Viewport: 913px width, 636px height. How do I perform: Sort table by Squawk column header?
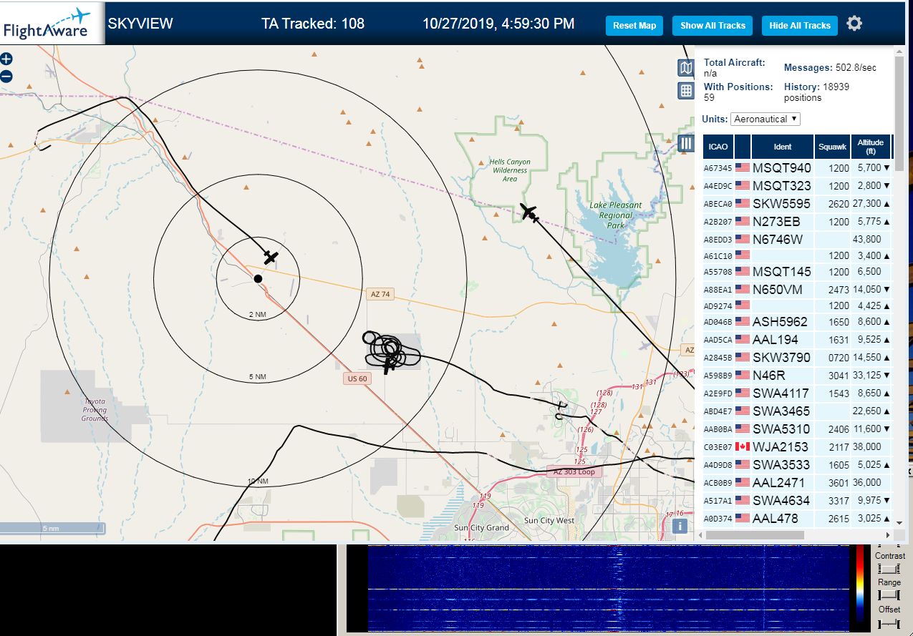[x=832, y=147]
